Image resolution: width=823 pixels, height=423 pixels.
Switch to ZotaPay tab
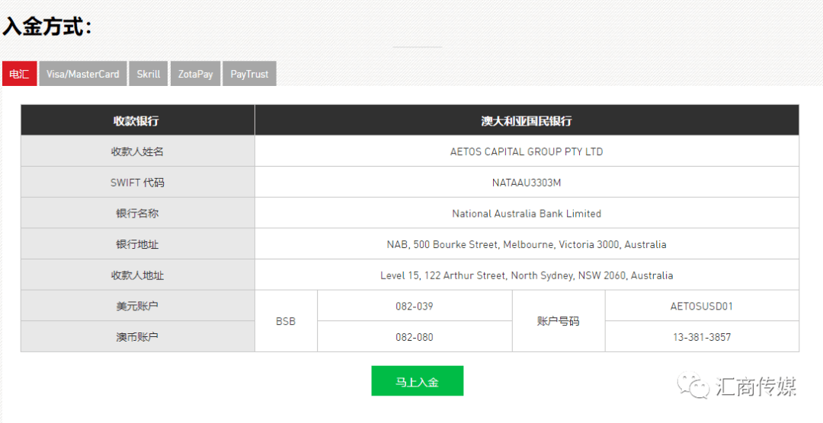(195, 73)
